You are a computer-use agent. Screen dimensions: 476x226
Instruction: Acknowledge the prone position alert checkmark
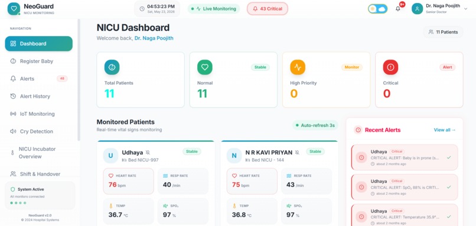[x=449, y=158]
